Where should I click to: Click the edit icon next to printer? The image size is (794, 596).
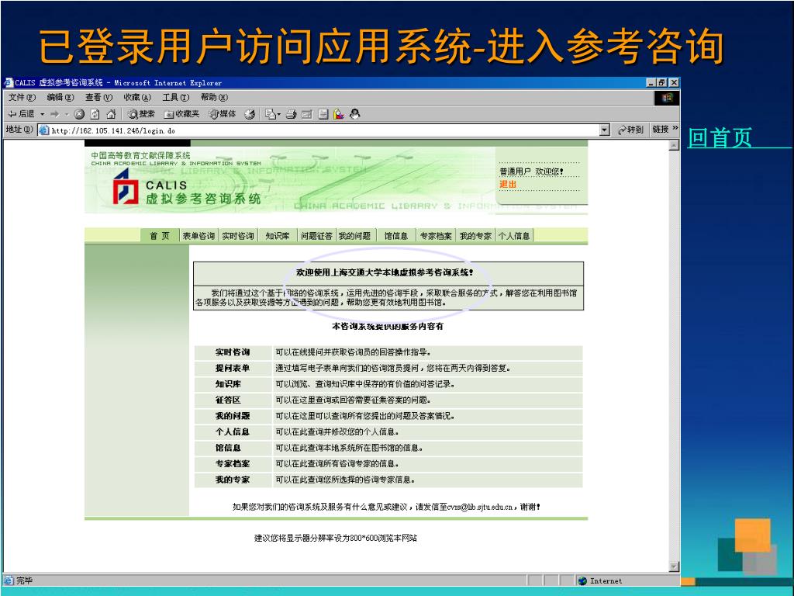[307, 114]
